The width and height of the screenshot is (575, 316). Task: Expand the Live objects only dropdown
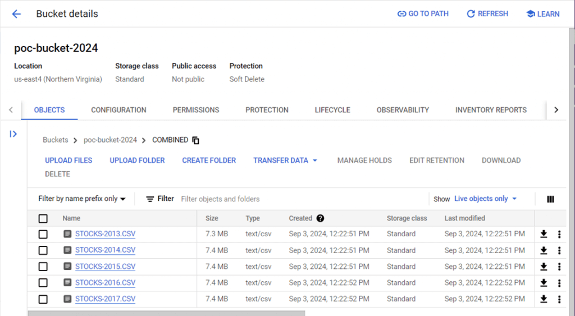click(485, 199)
